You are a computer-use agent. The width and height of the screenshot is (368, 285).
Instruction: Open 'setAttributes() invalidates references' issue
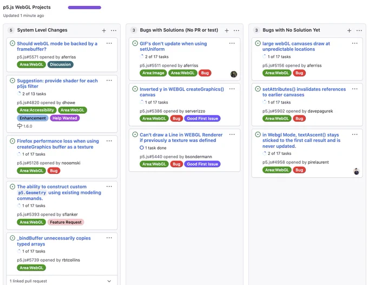[304, 92]
